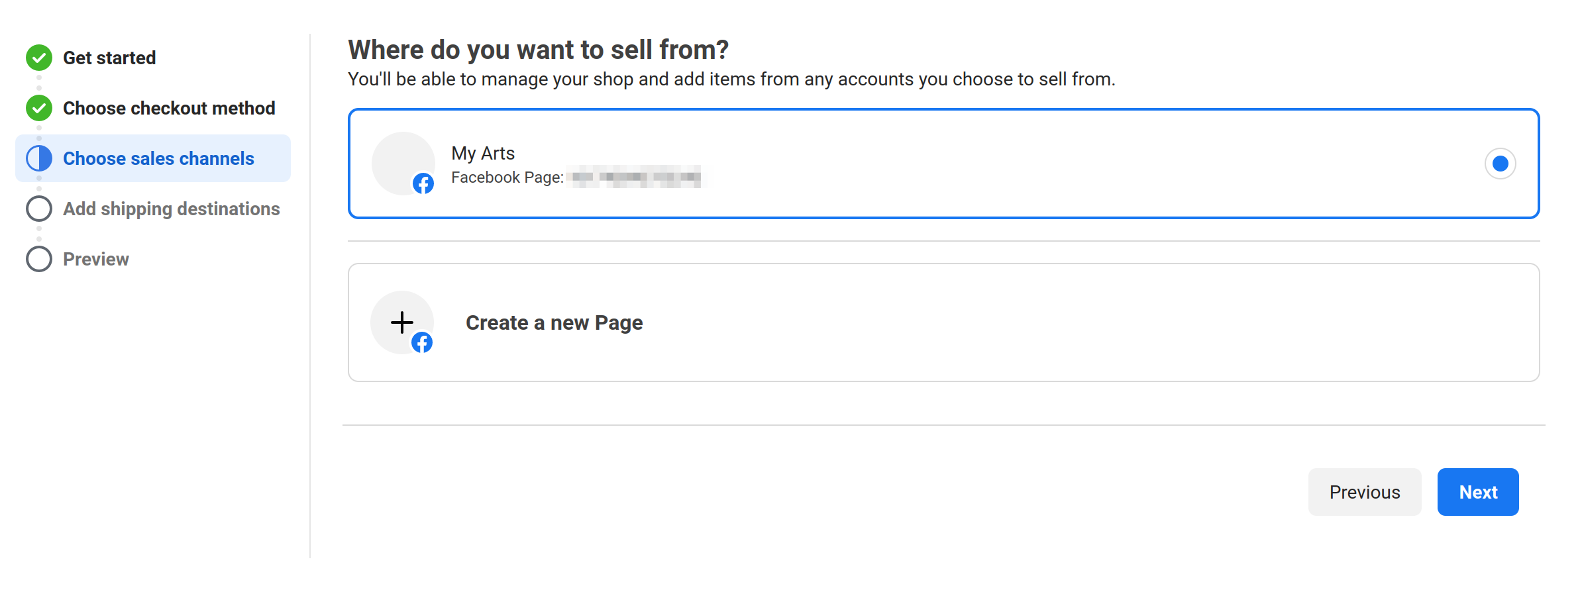Click the empty circle beside Add shipping destinations

39,209
